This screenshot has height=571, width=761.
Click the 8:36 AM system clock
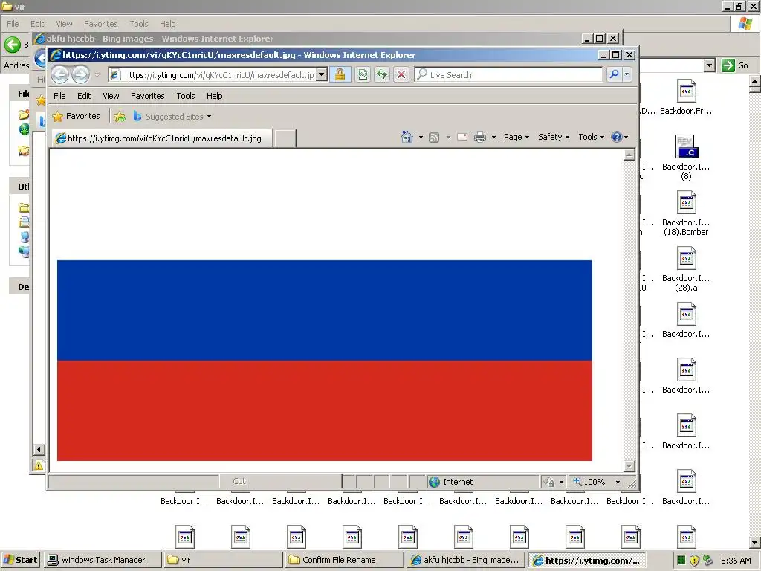(736, 561)
